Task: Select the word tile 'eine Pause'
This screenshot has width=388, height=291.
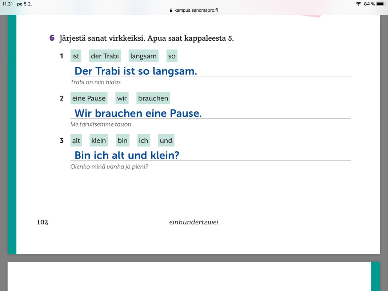Action: (x=89, y=98)
